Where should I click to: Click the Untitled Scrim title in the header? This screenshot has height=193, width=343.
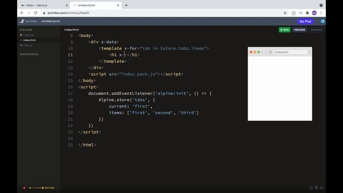coord(51,21)
